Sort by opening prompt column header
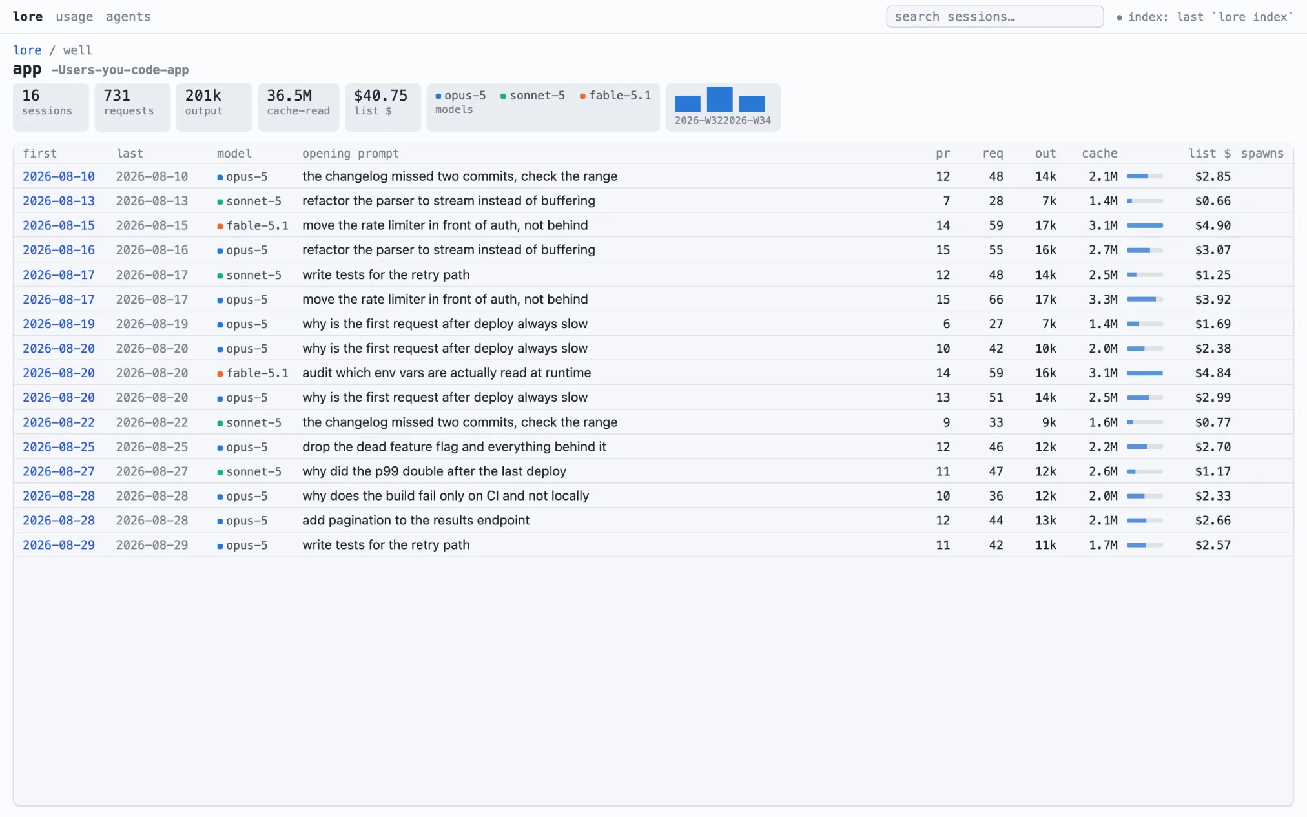The height and width of the screenshot is (817, 1307). pyautogui.click(x=351, y=154)
